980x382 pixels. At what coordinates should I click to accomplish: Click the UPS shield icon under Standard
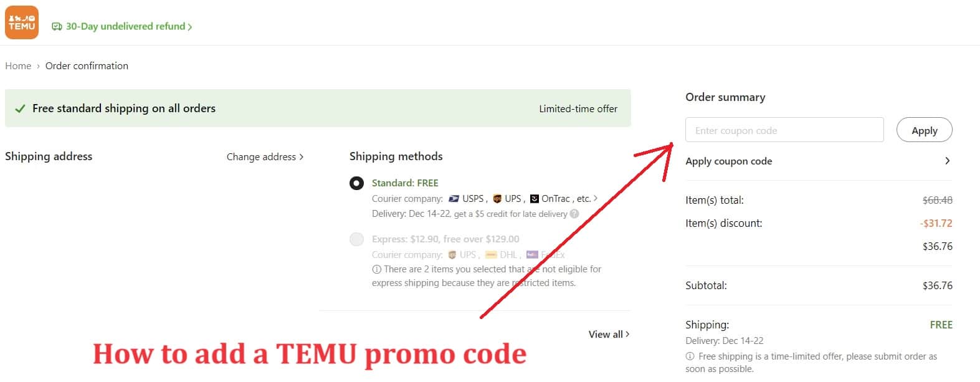coord(497,199)
